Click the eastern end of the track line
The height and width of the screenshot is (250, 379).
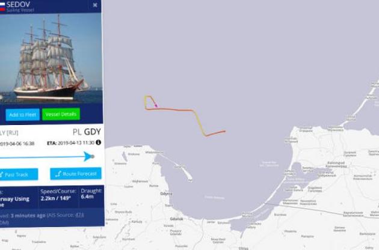pos(224,132)
